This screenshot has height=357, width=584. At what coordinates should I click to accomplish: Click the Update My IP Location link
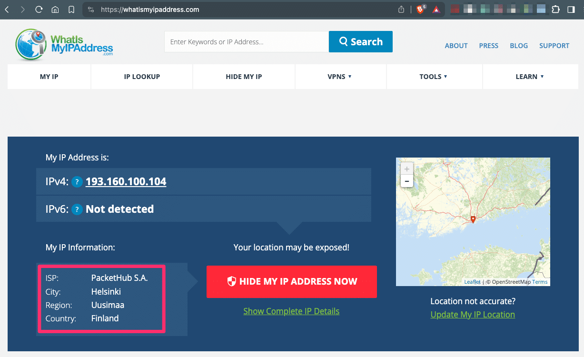[x=472, y=314]
